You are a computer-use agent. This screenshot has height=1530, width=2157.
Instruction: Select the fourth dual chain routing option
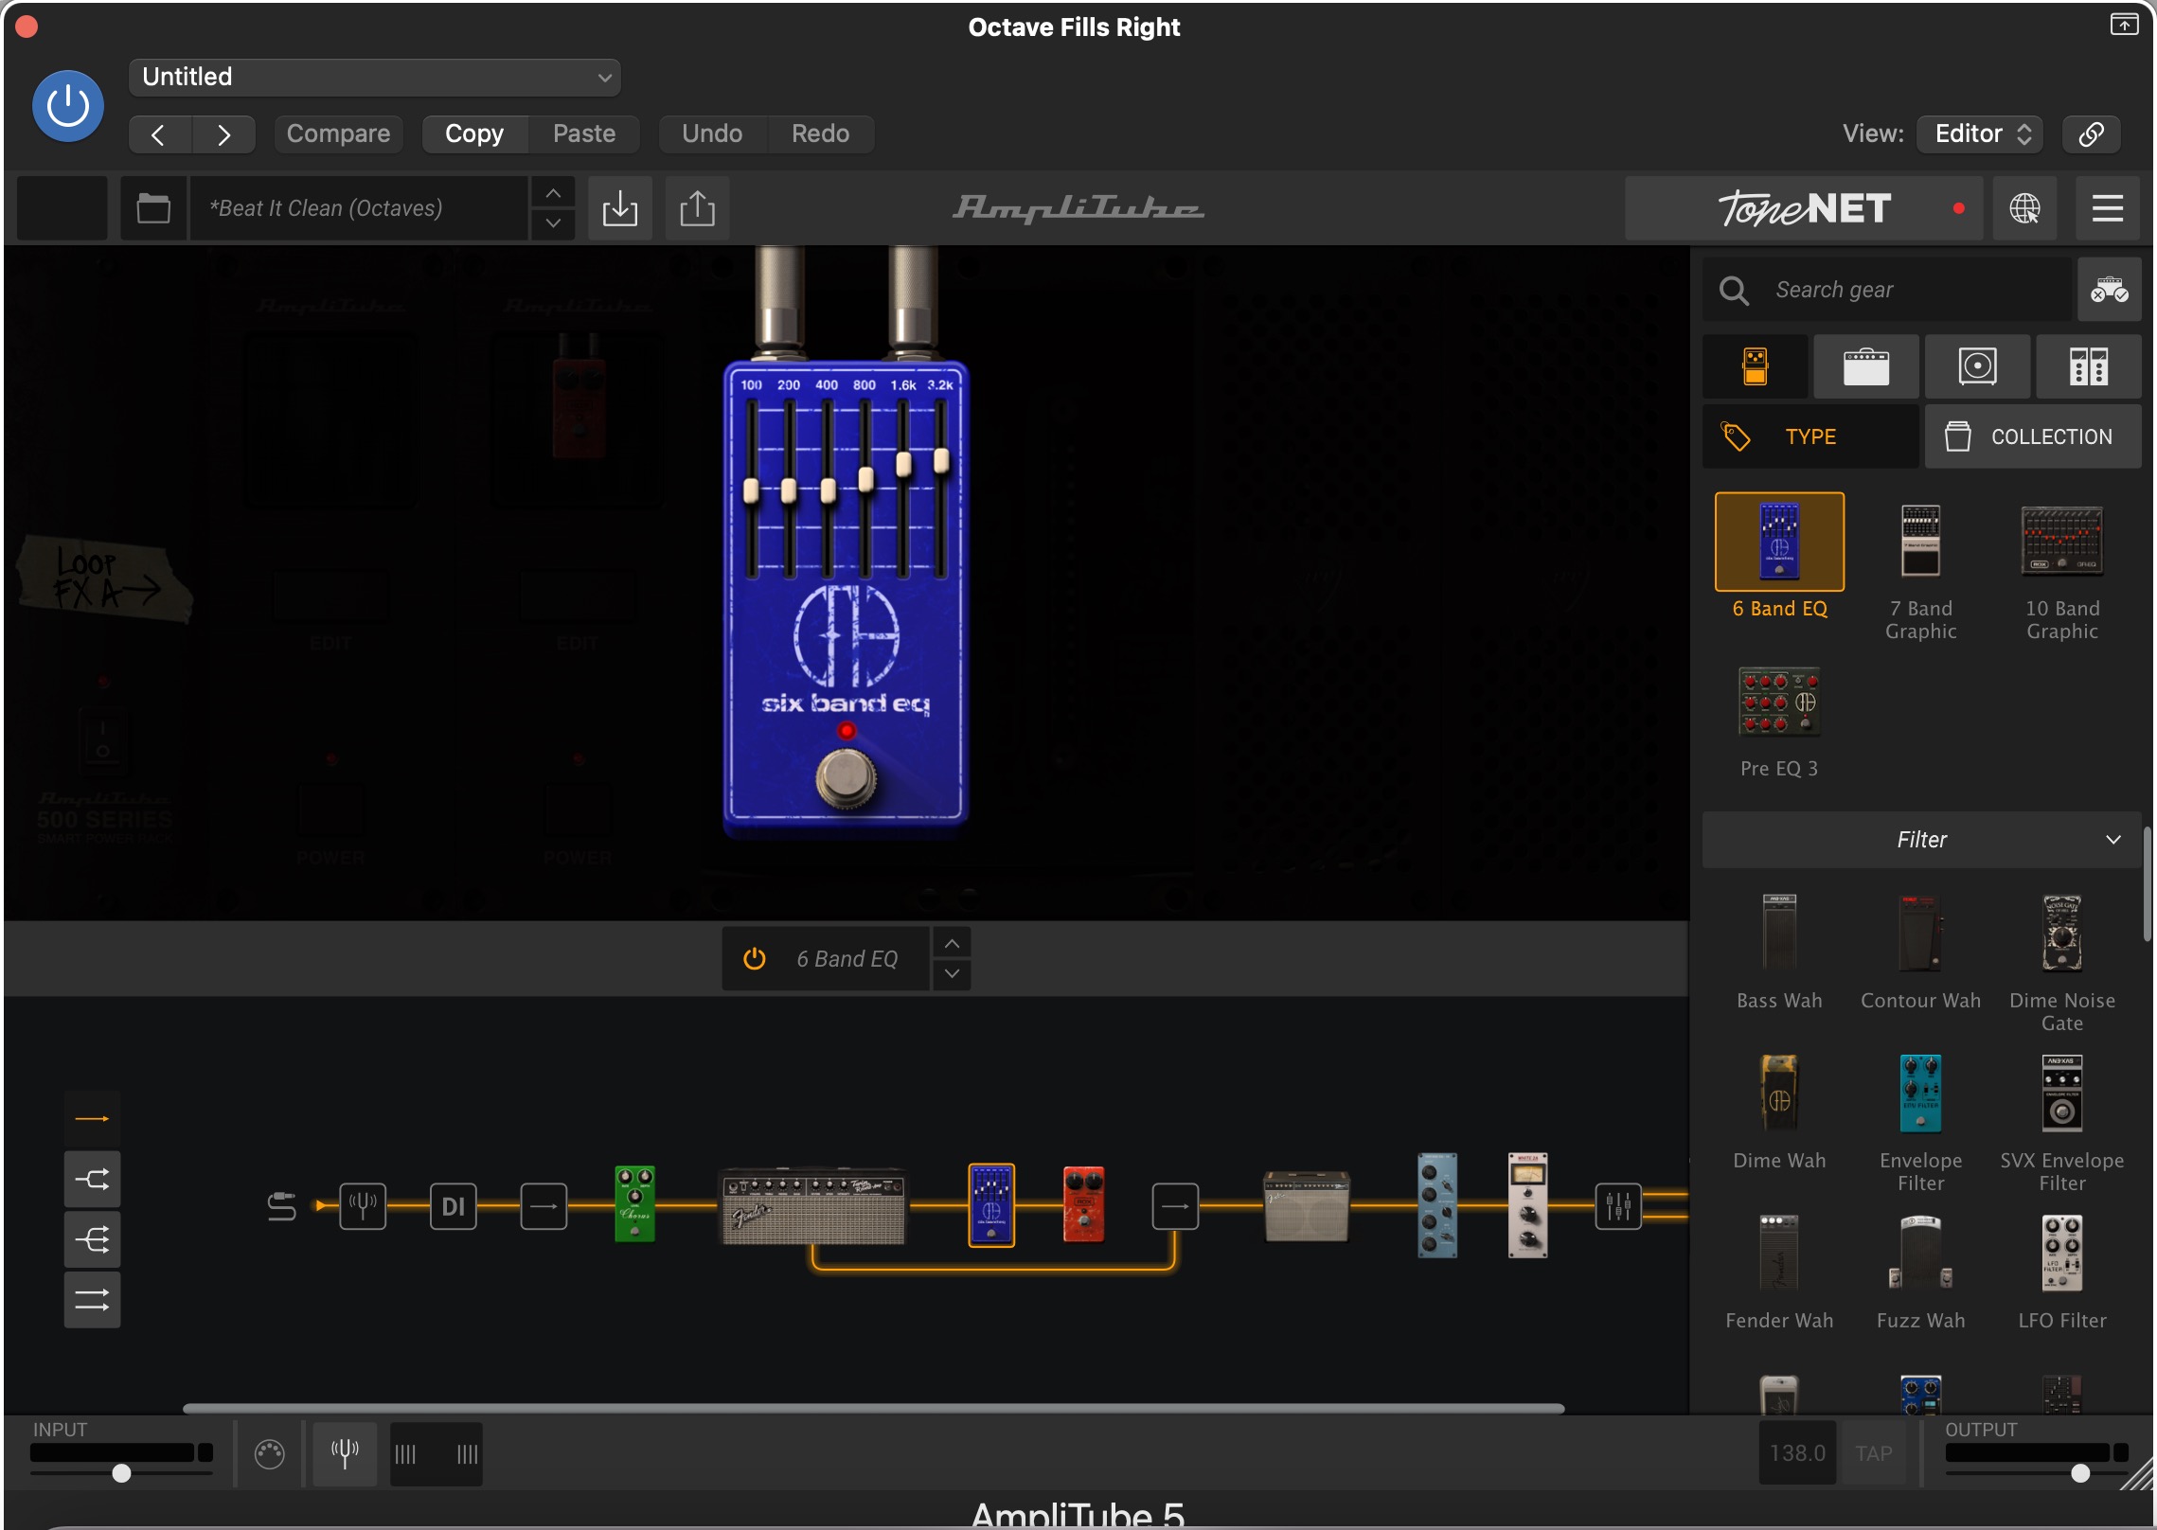92,1301
